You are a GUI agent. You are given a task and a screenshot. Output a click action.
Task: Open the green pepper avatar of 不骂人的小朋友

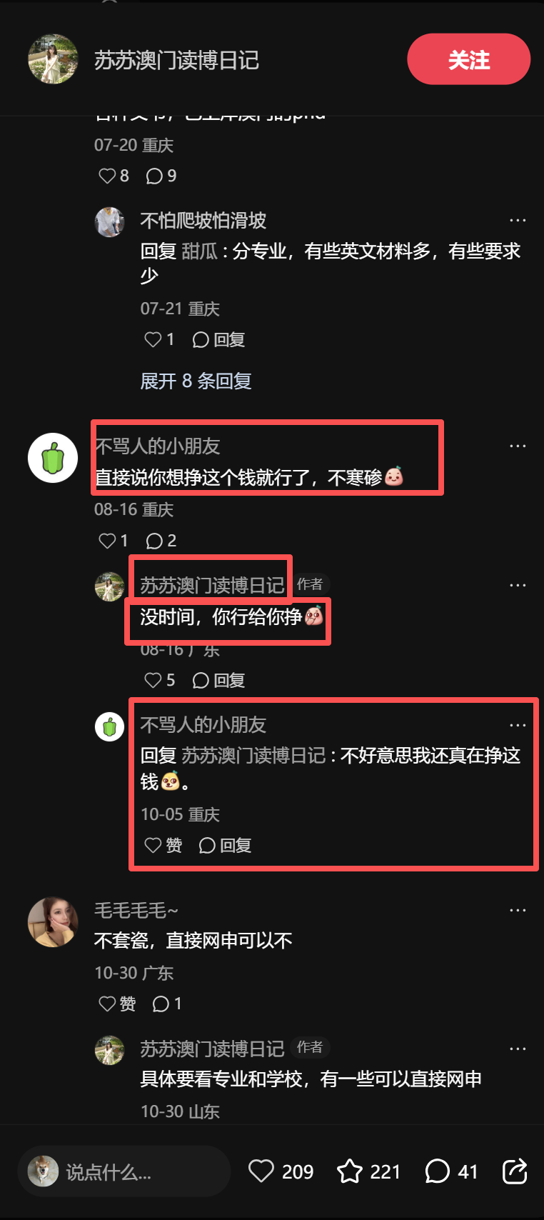click(x=53, y=458)
